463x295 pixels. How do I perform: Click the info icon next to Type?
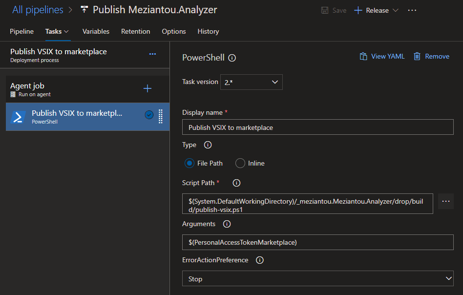(x=208, y=145)
